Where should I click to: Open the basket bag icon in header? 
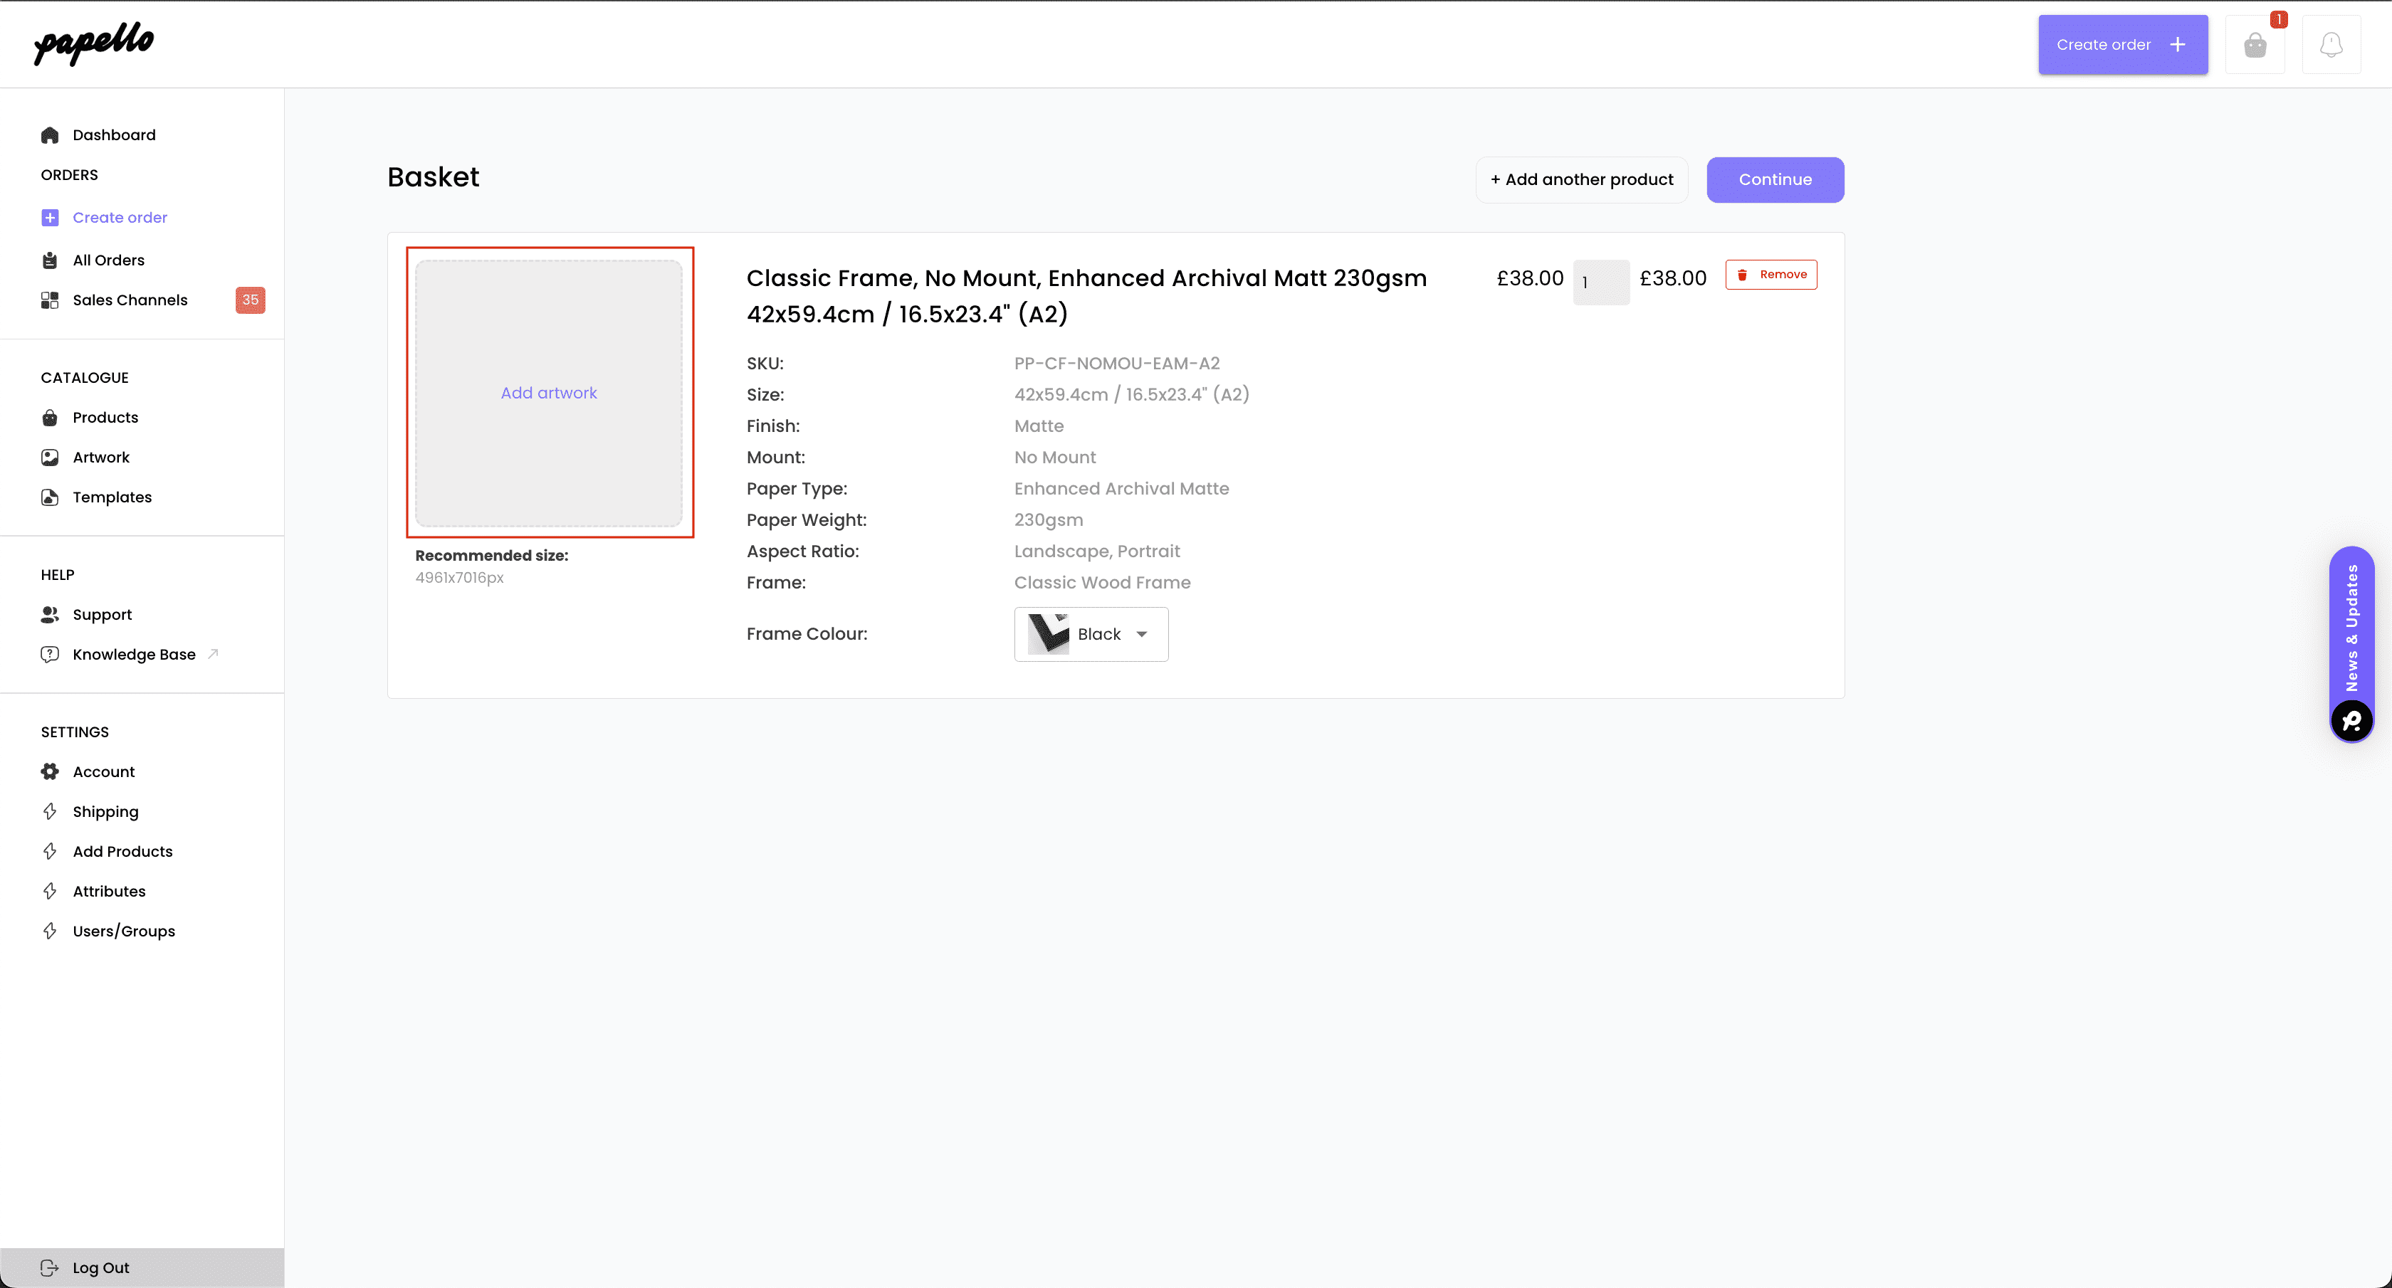[2255, 45]
